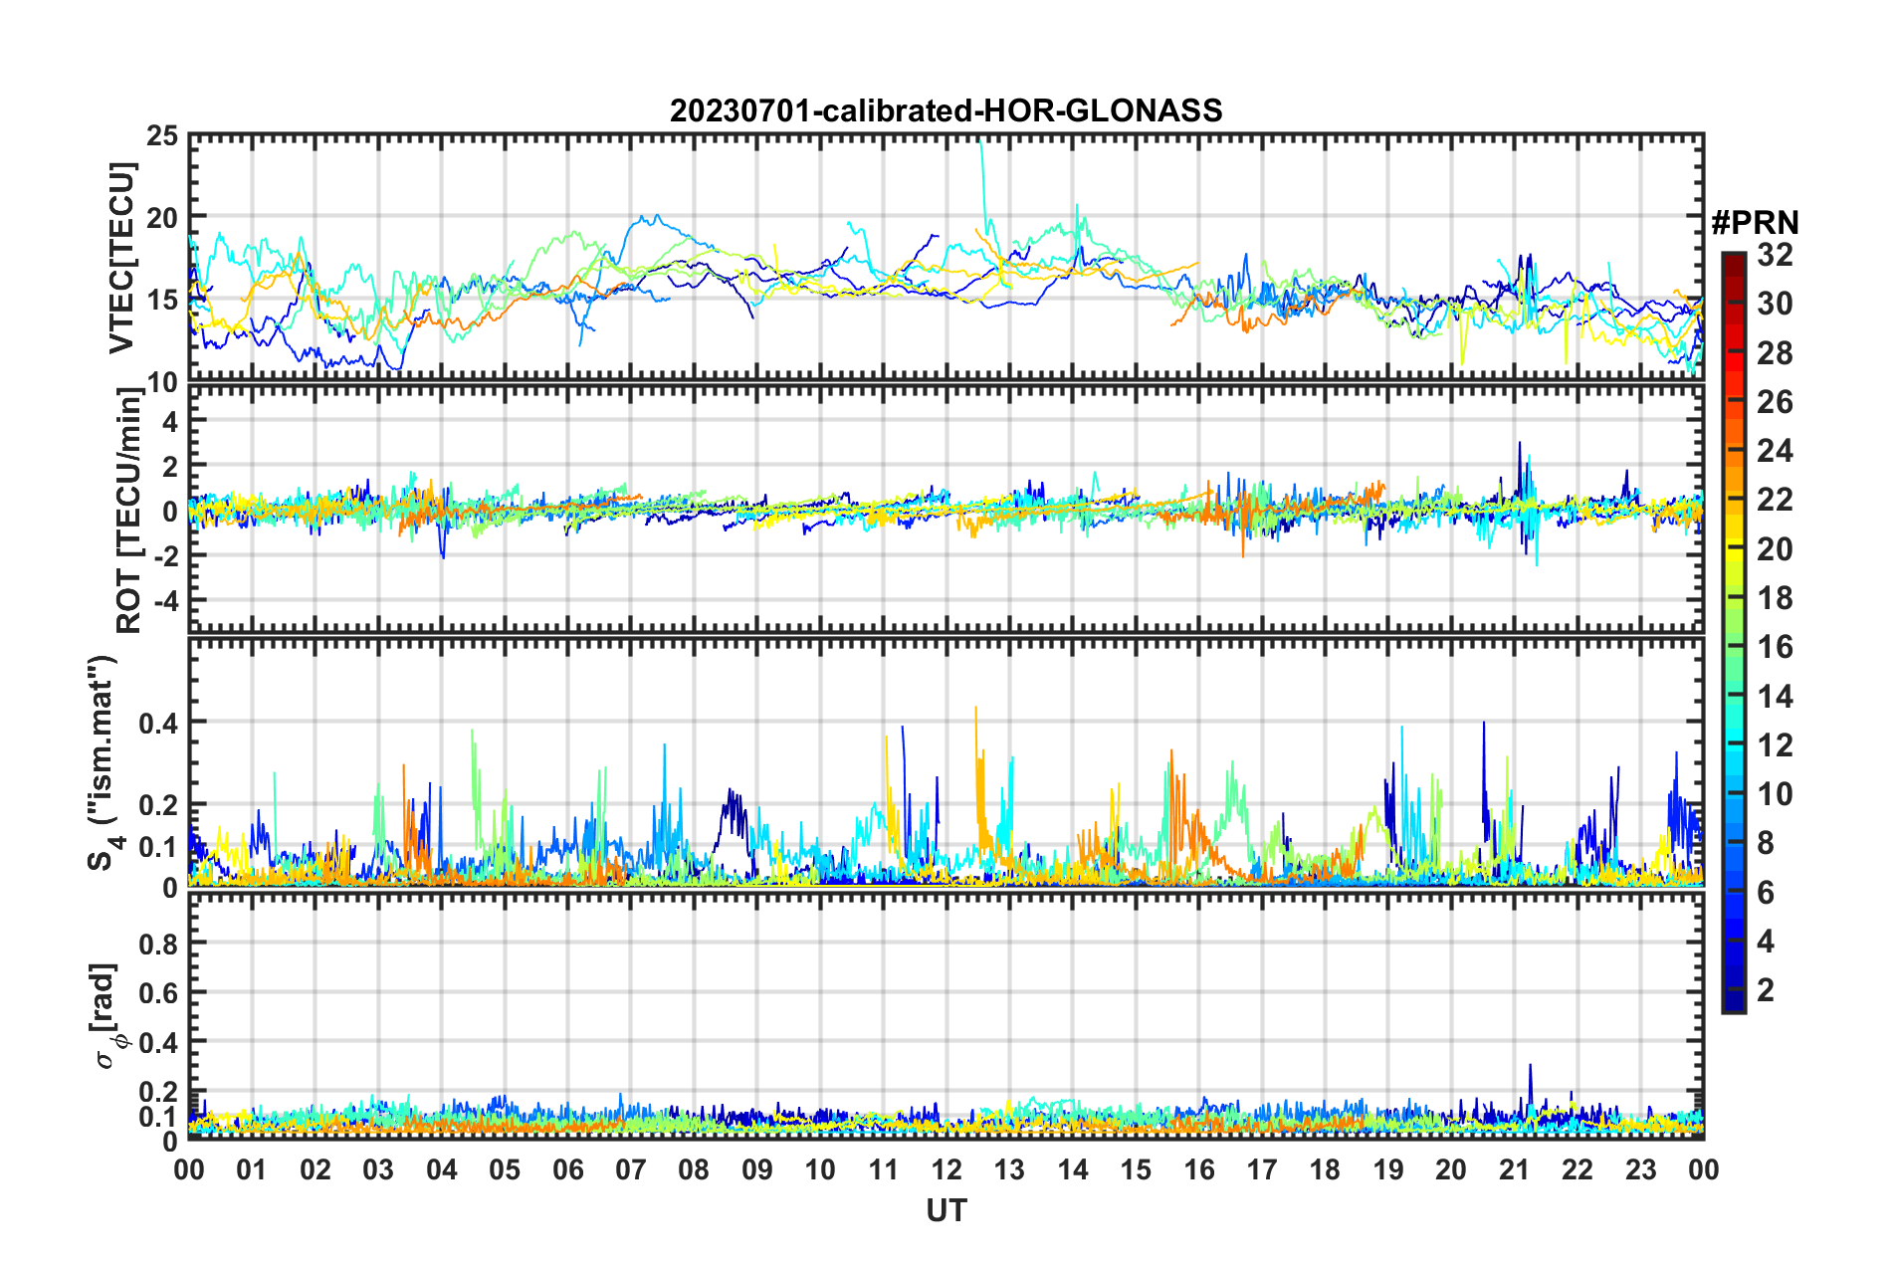
Task: Click UT hour tick label 23
Action: pos(1641,1169)
